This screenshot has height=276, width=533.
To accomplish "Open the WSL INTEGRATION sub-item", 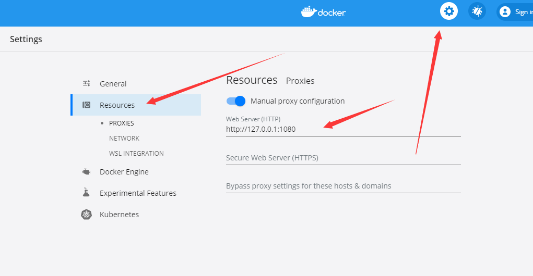I will coord(136,154).
